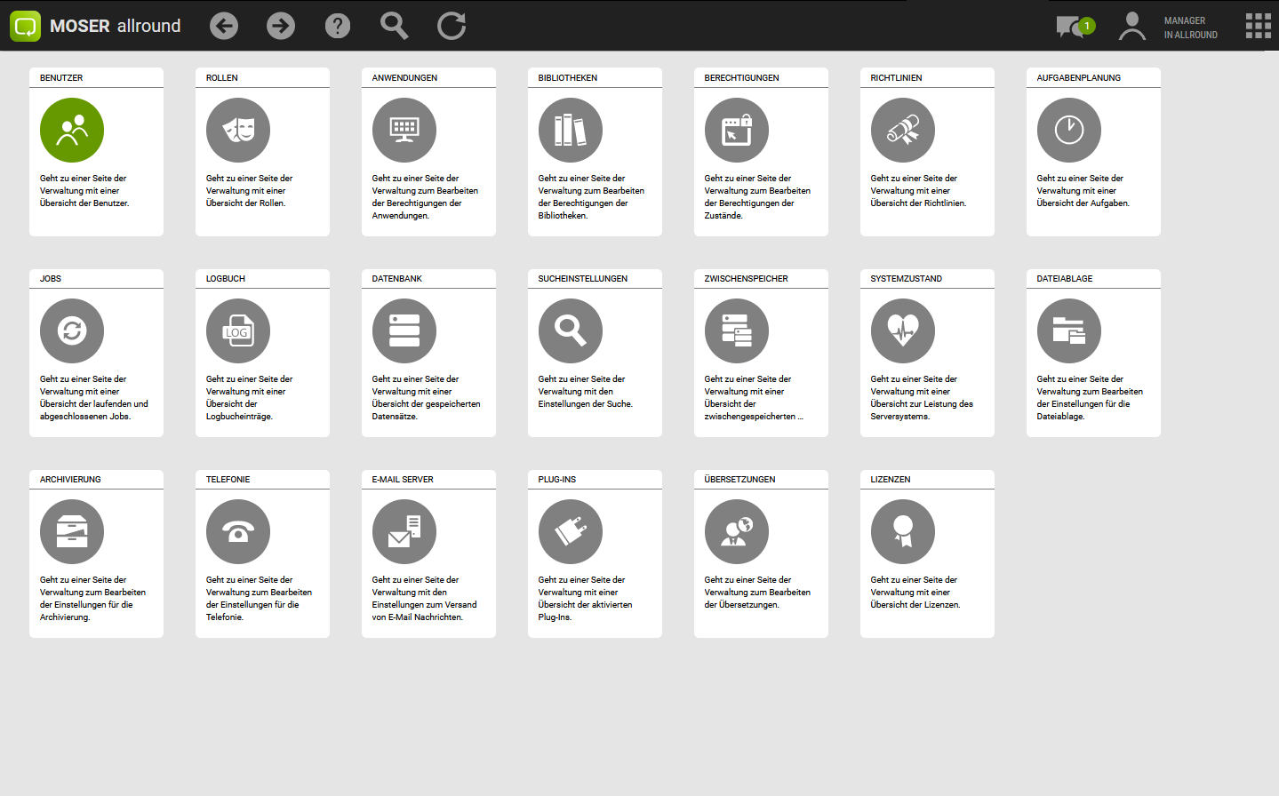The image size is (1279, 796).
Task: Open the Benutzer green users icon
Action: point(72,130)
